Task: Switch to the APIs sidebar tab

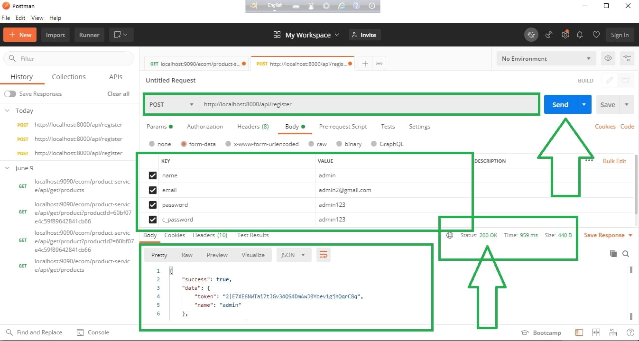Action: coord(116,77)
